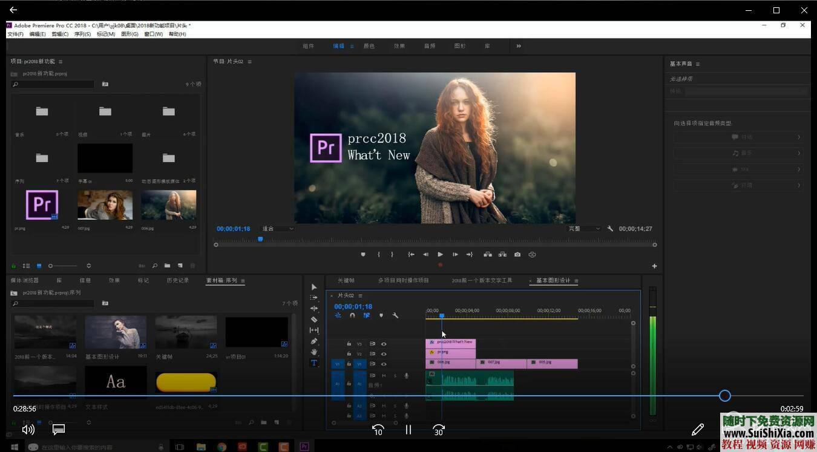
Task: Select the Slip tool
Action: (313, 330)
